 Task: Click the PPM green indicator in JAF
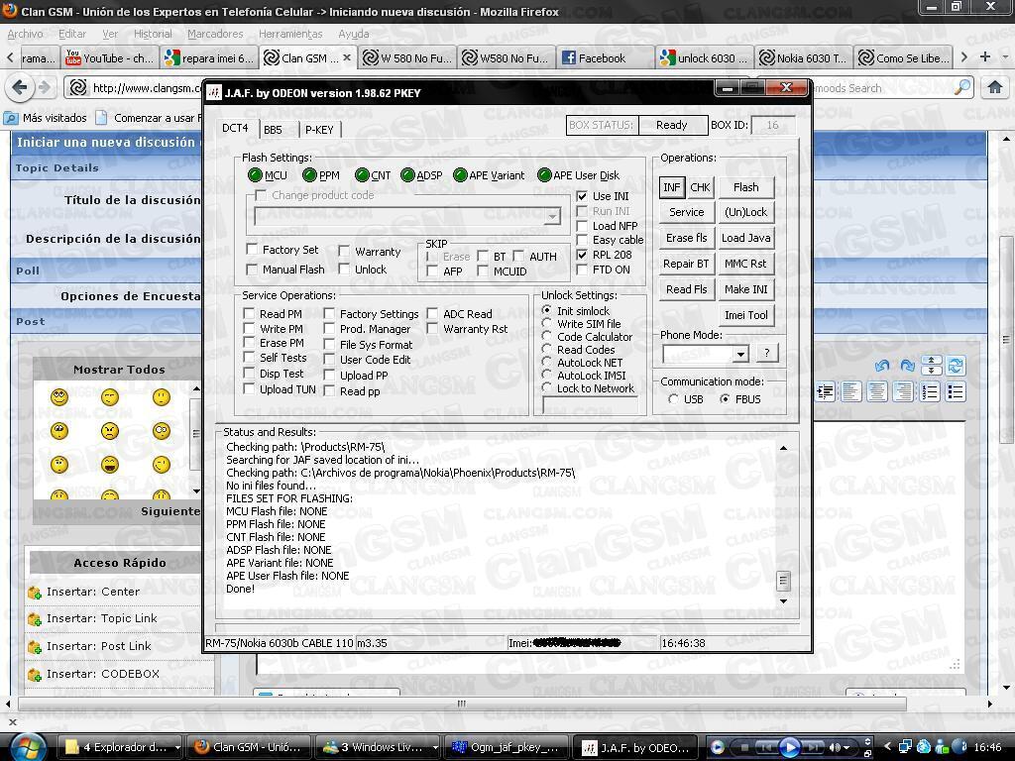tap(309, 175)
